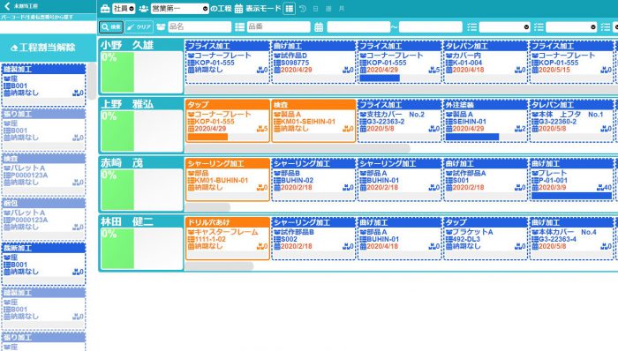Click the unassigned list vertical scrollbar

92,80
